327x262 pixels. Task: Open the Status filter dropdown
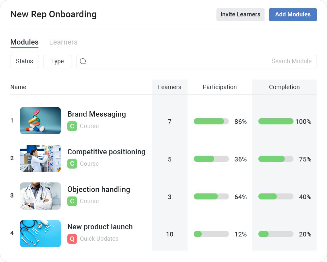[25, 62]
